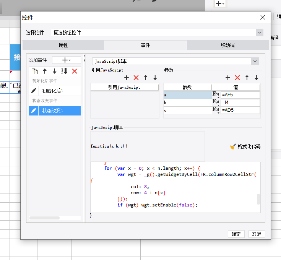Click the 引用JavaScript column header

(124, 87)
